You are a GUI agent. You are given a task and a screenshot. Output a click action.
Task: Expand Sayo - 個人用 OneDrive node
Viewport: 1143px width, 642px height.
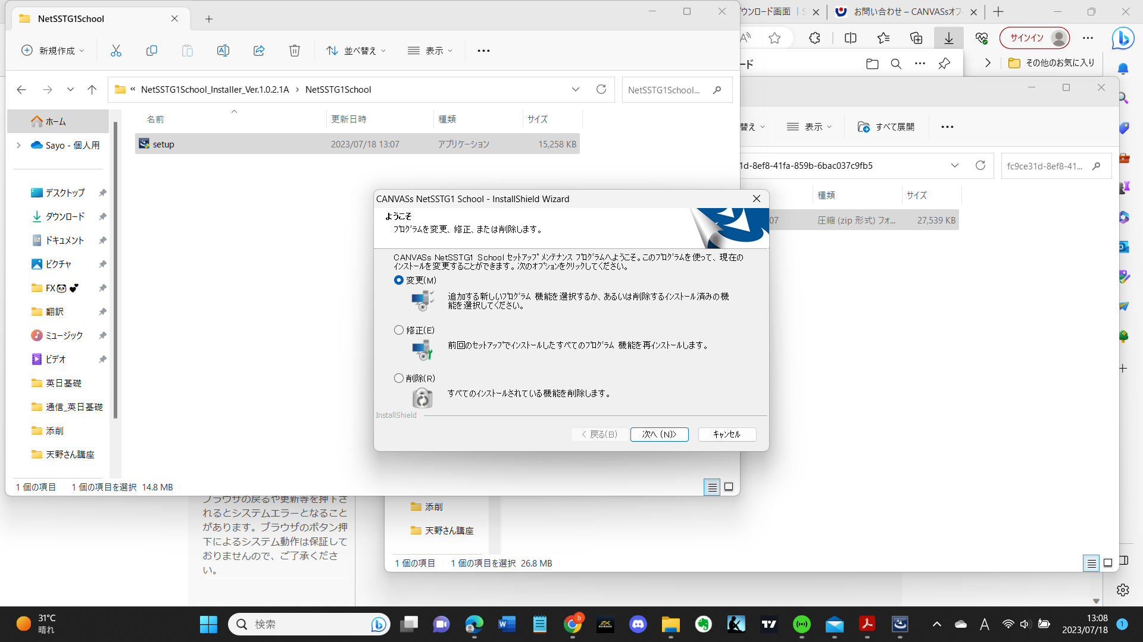point(18,145)
